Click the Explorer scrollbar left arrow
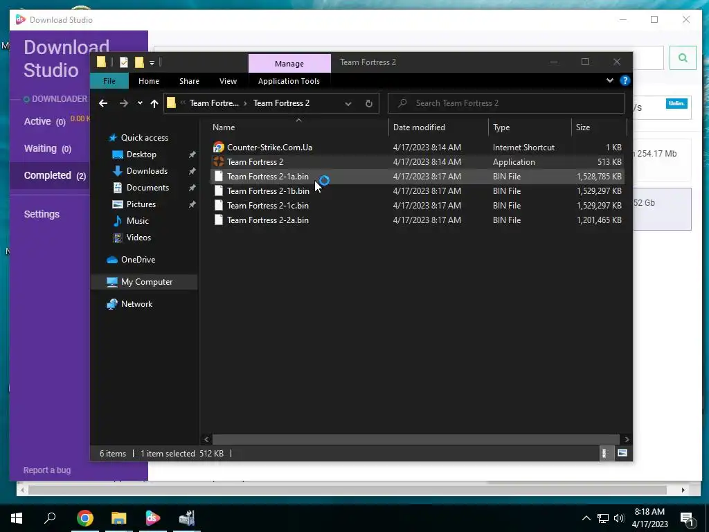The height and width of the screenshot is (532, 709). tap(206, 439)
